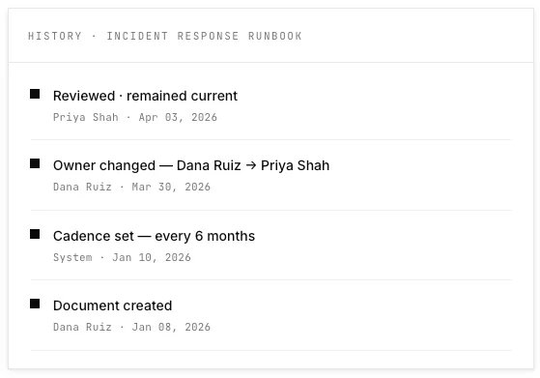This screenshot has height=378, width=540.
Task: Click 'Priya Shah · Apr 03, 2026' metadata
Action: (135, 117)
